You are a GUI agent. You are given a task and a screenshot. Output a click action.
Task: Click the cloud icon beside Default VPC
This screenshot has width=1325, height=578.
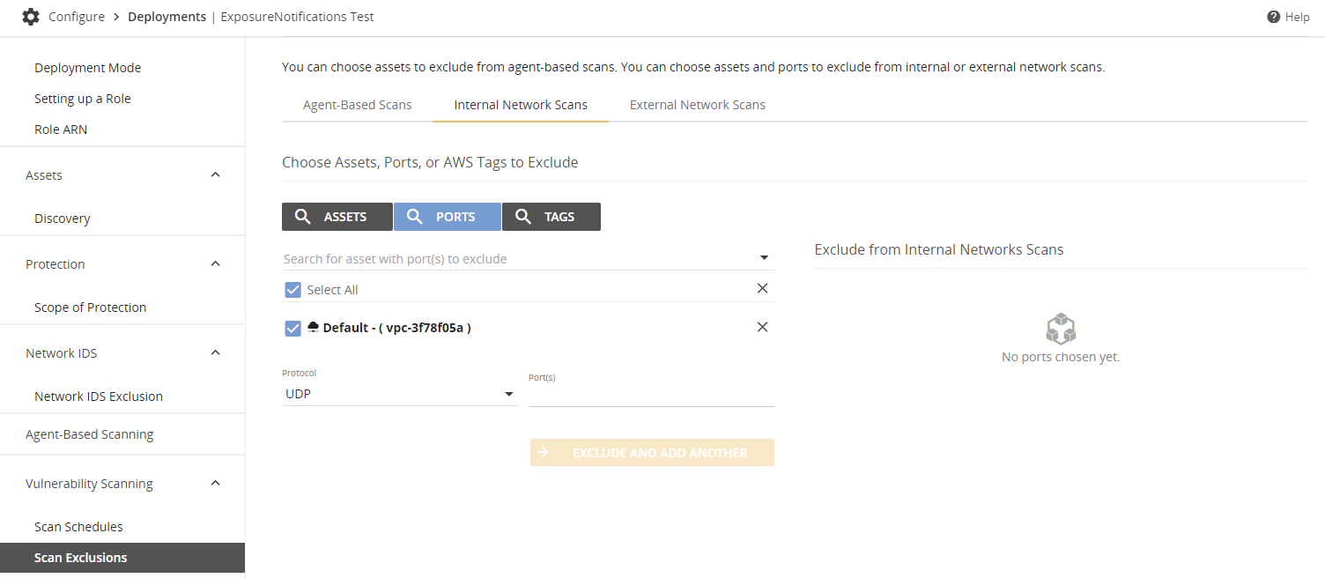[314, 327]
